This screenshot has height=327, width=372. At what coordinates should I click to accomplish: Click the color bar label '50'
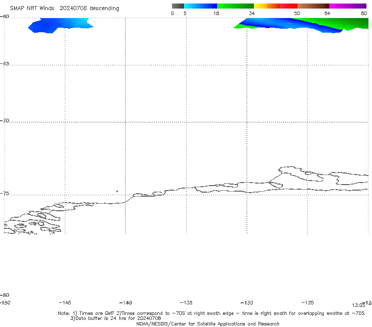pos(297,14)
